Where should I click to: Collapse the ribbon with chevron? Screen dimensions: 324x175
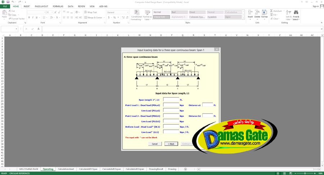[x=321, y=23]
